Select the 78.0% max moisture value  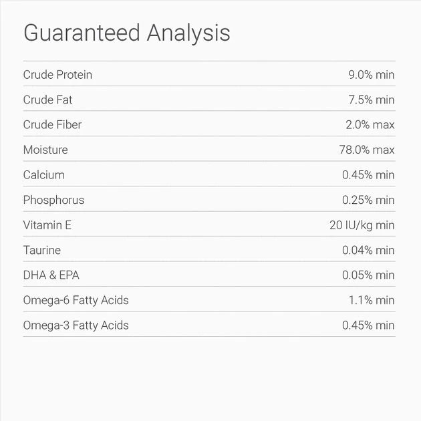coord(367,150)
